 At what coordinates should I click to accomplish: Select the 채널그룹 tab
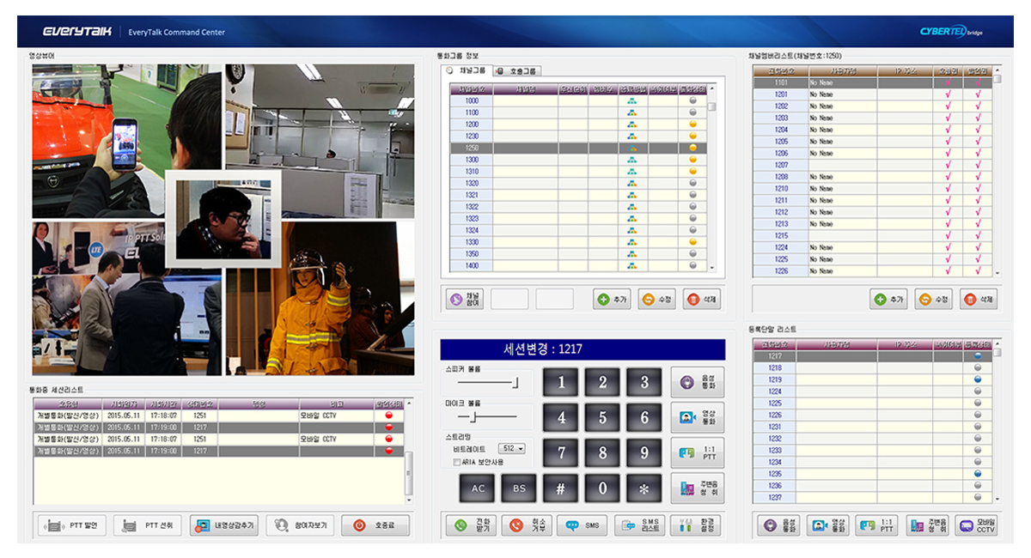pos(467,70)
